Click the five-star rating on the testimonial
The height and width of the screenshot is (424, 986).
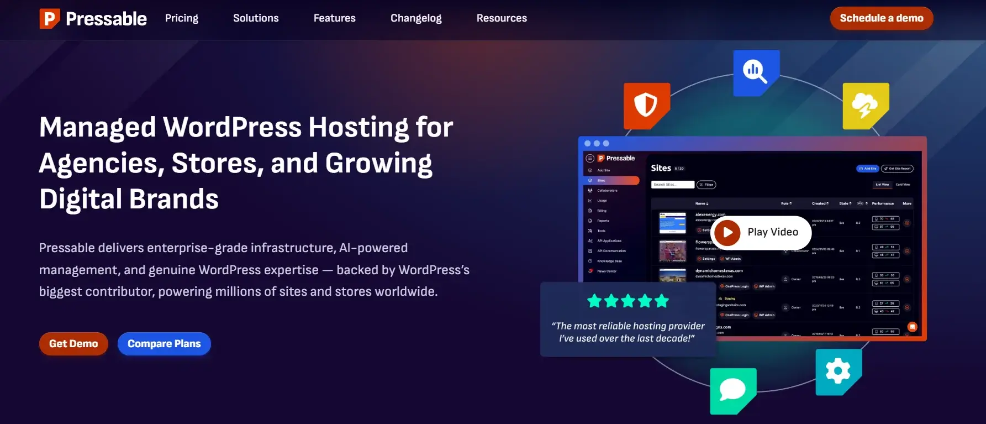pos(628,301)
